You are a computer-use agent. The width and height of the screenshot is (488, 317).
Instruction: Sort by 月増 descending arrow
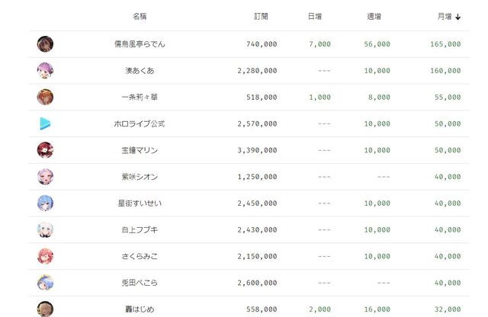[x=457, y=16]
